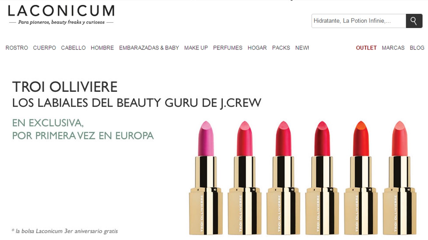Image resolution: width=428 pixels, height=240 pixels.
Task: Visit the NEW! products link
Action: [302, 48]
